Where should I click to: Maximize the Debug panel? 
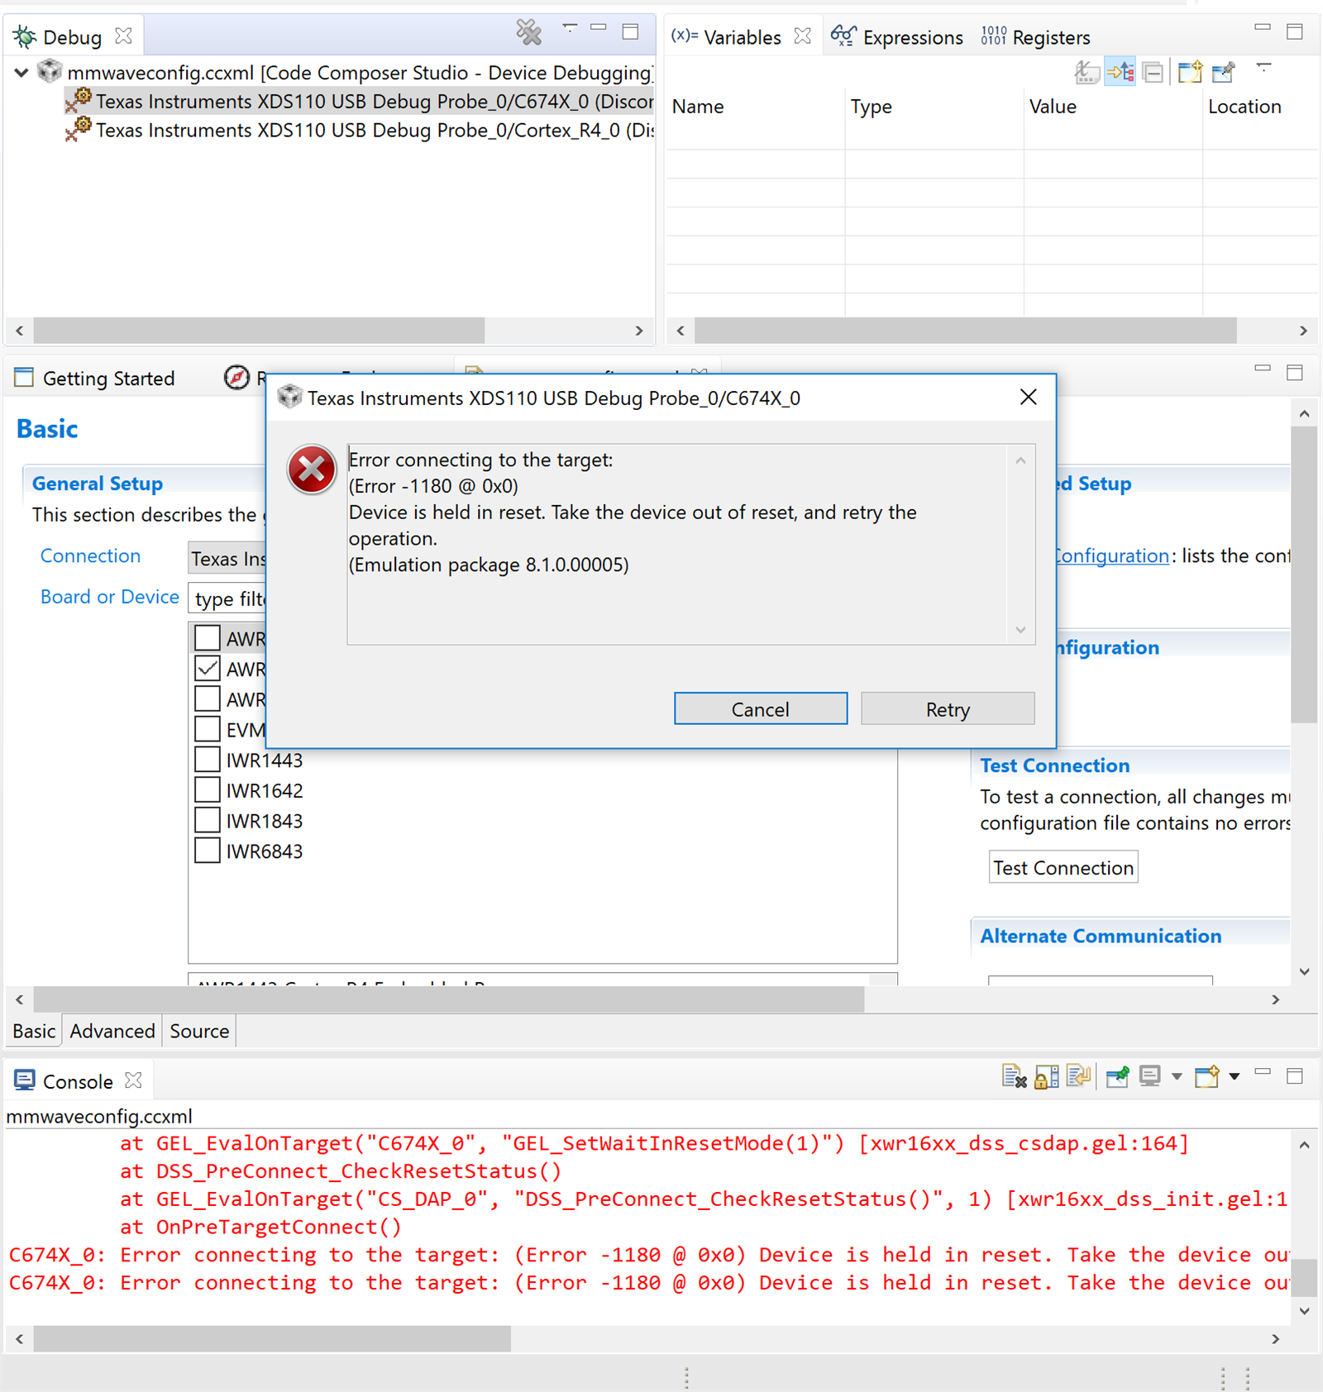coord(630,31)
